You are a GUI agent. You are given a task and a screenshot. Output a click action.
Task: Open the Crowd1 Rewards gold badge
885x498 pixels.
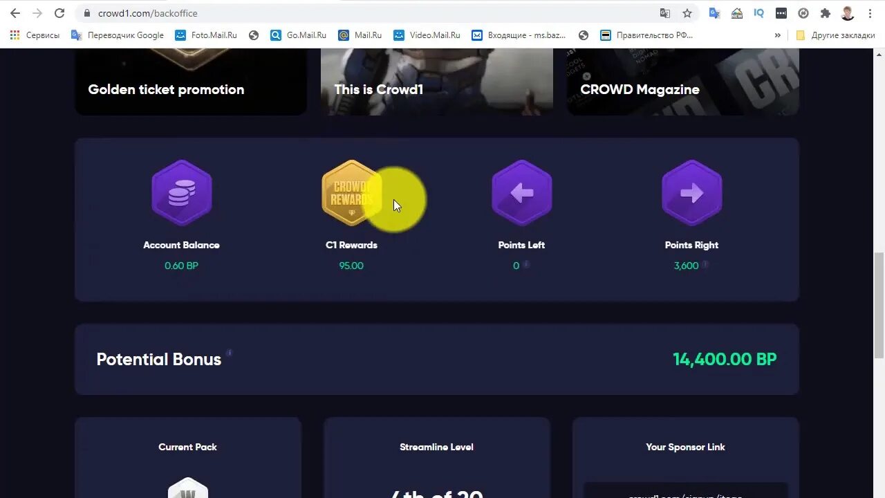(x=352, y=193)
